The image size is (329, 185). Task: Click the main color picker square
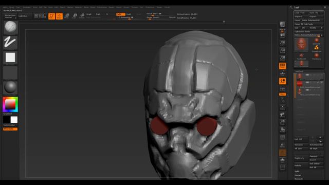(x=10, y=104)
